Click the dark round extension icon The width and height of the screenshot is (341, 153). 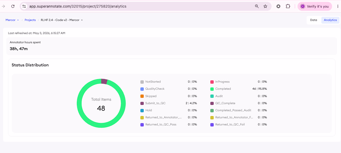click(278, 6)
